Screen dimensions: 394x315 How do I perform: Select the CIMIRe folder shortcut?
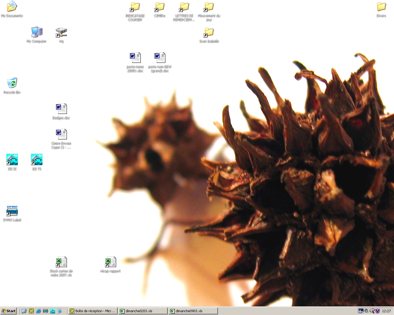click(160, 9)
